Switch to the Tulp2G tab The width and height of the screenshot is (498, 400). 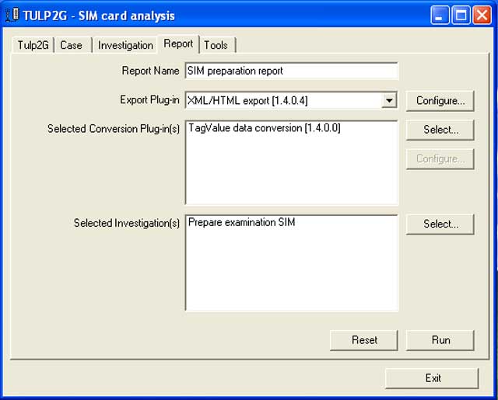coord(33,45)
